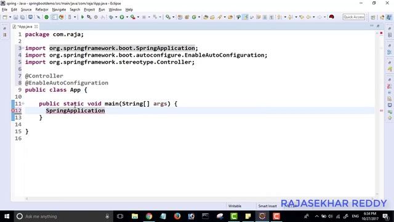Click the Open Type icon

[x=206, y=17]
